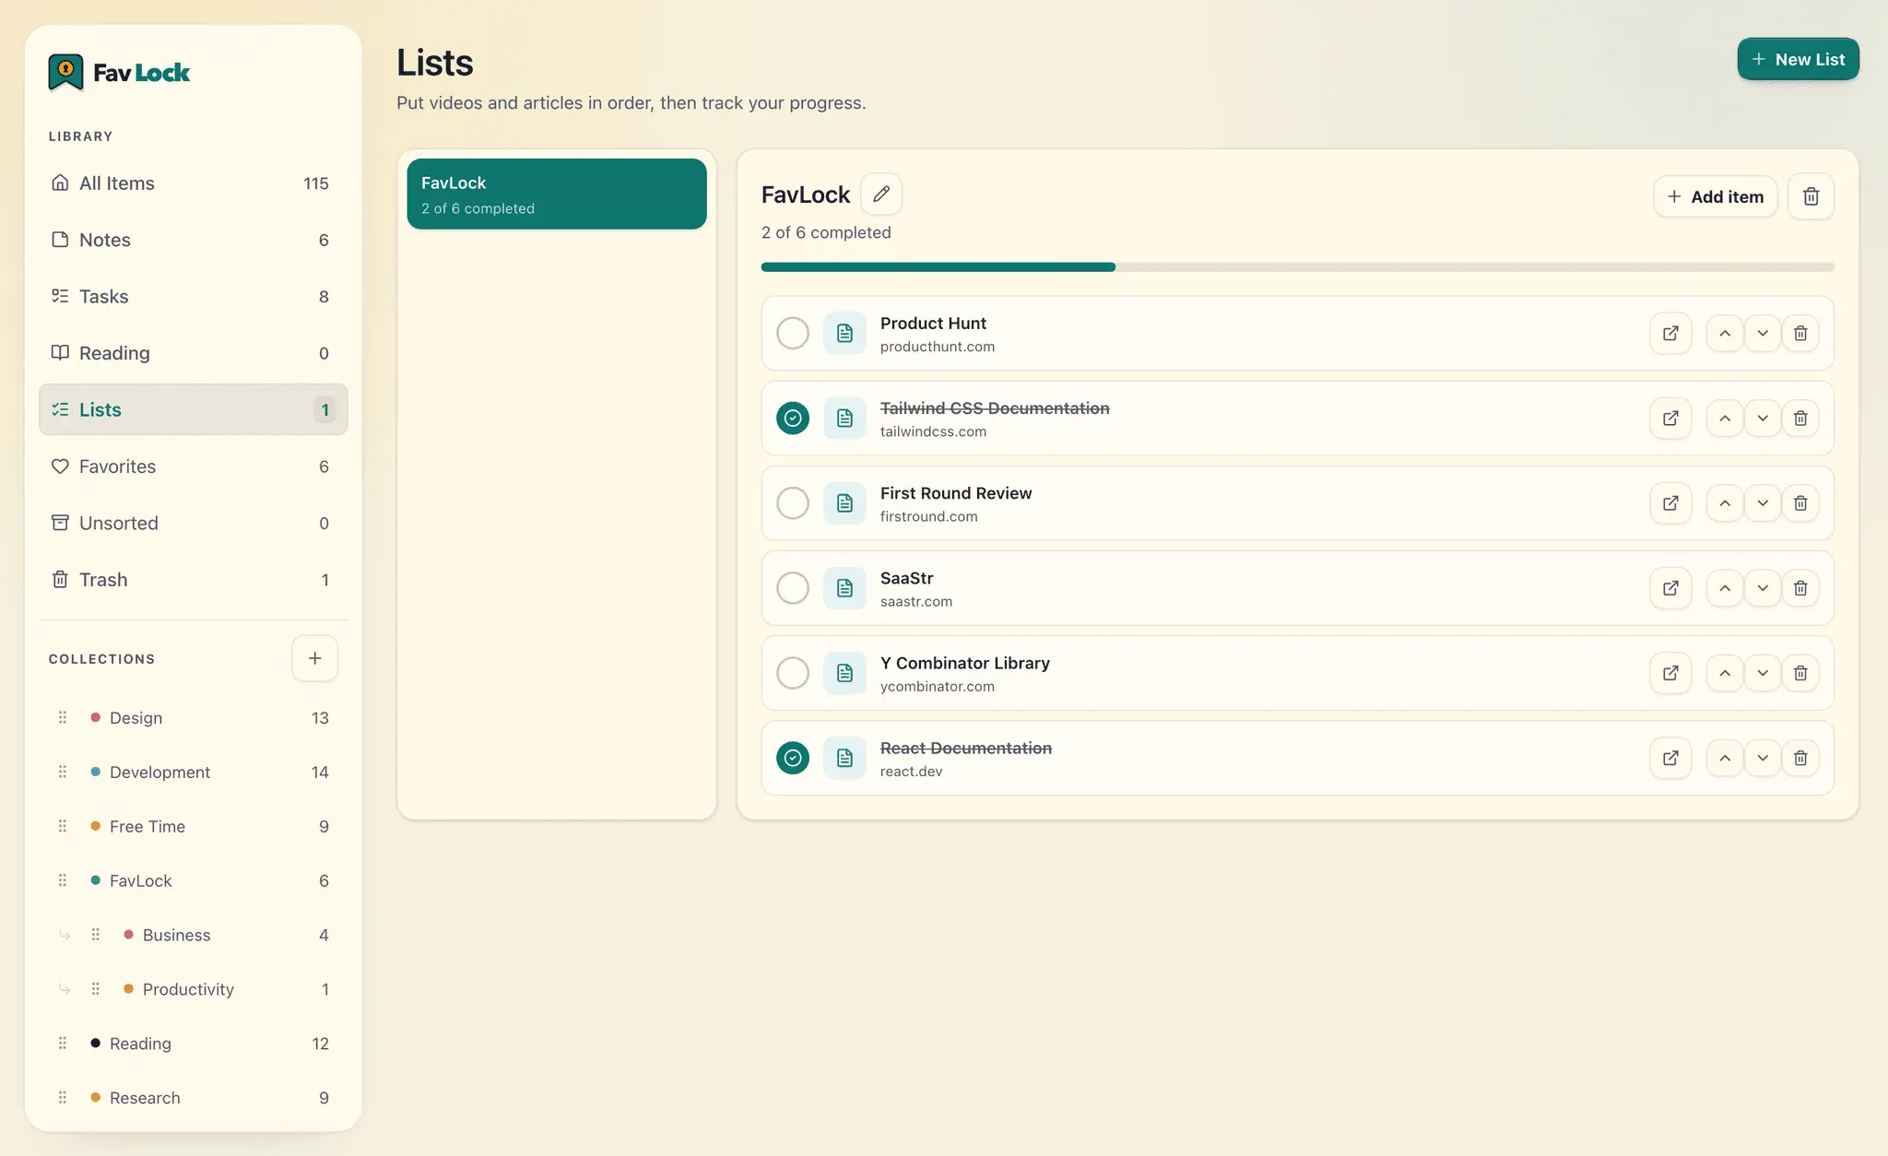
Task: Open the Trash section
Action: pos(194,580)
